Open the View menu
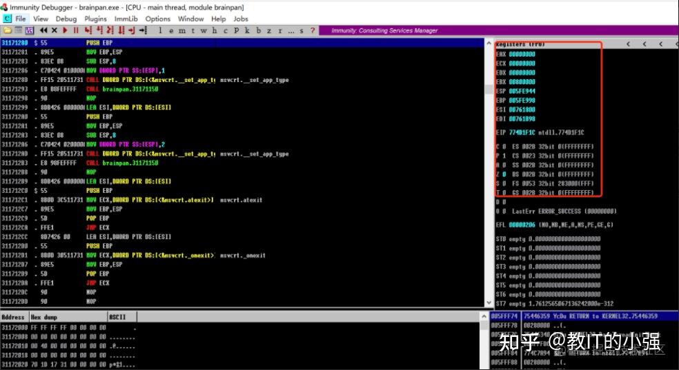This screenshot has height=370, width=679. click(40, 19)
